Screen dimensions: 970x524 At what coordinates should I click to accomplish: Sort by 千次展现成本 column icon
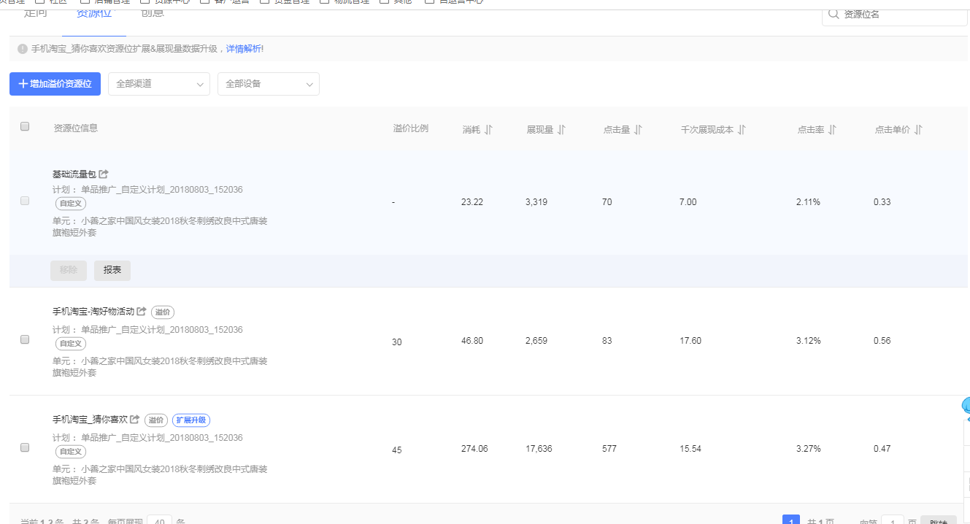pos(742,130)
